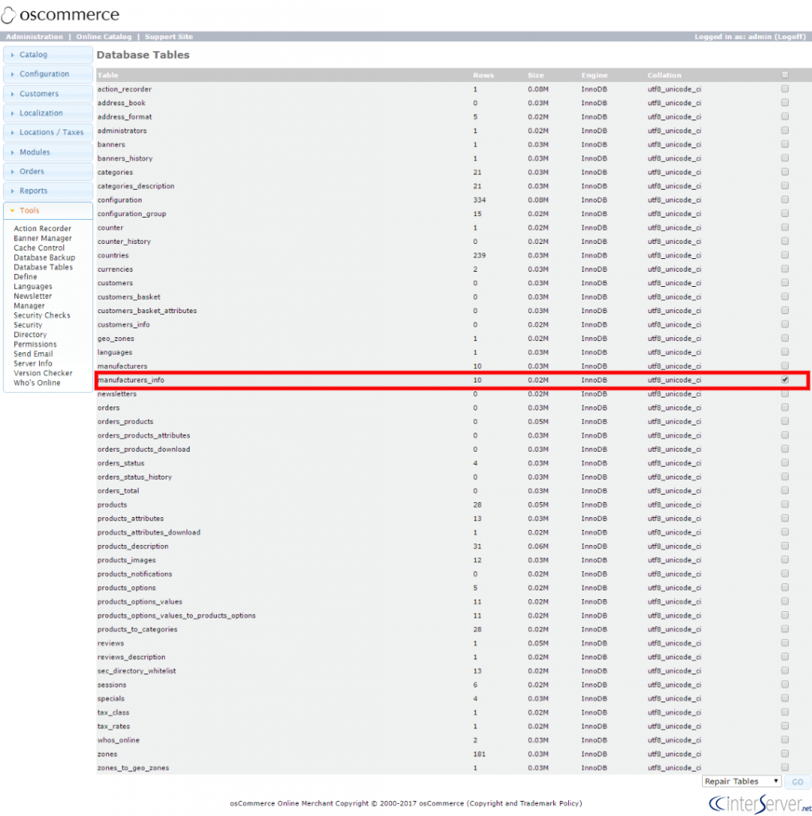The height and width of the screenshot is (816, 812).
Task: Click the products_description table name
Action: pos(133,547)
